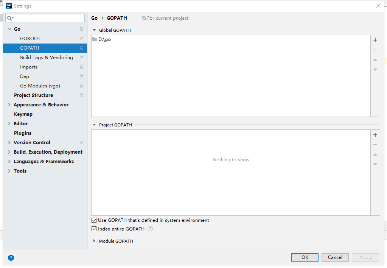Click the search magnifier icon in settings search
This screenshot has width=387, height=268.
pyautogui.click(x=10, y=18)
